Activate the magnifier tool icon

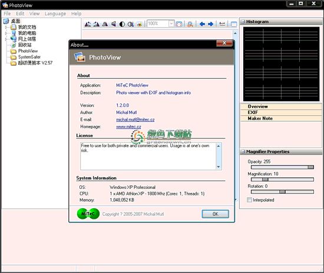pyautogui.click(x=190, y=24)
